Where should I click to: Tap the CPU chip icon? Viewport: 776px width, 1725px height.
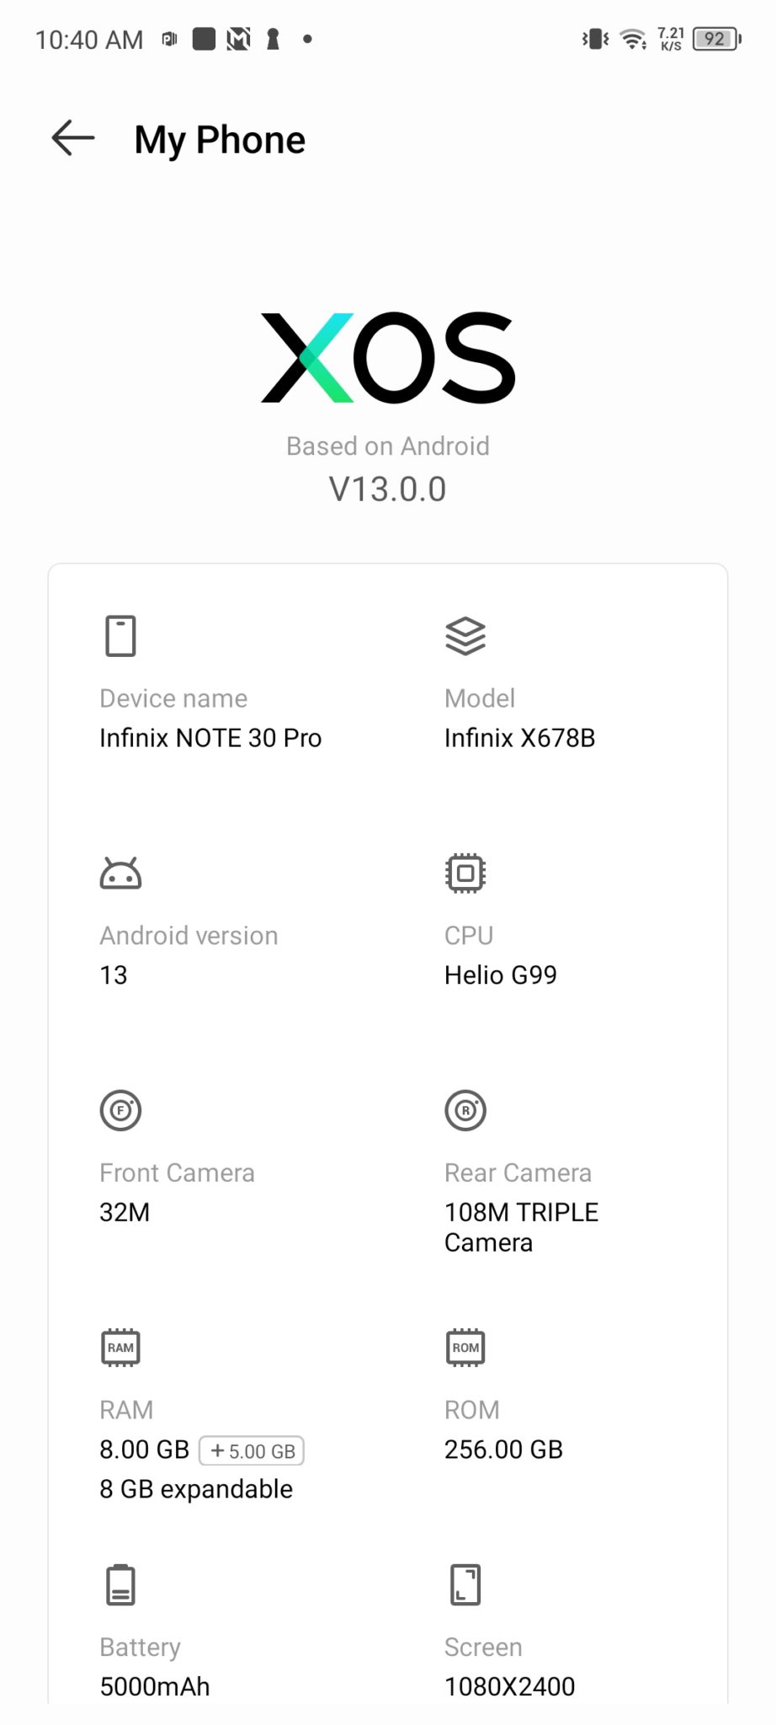[465, 873]
